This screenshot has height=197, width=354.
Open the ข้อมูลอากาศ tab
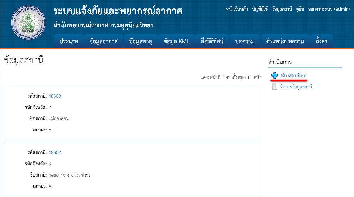[104, 41]
